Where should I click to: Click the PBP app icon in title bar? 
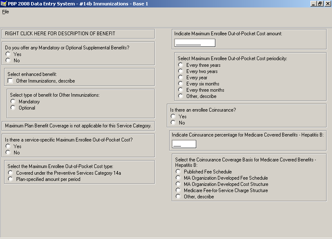(4, 4)
